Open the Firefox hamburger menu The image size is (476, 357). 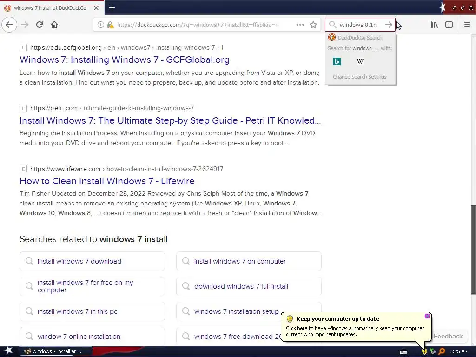pos(467,25)
